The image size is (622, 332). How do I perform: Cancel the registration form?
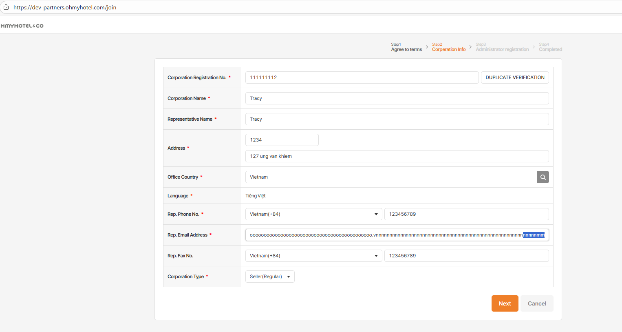click(x=536, y=303)
